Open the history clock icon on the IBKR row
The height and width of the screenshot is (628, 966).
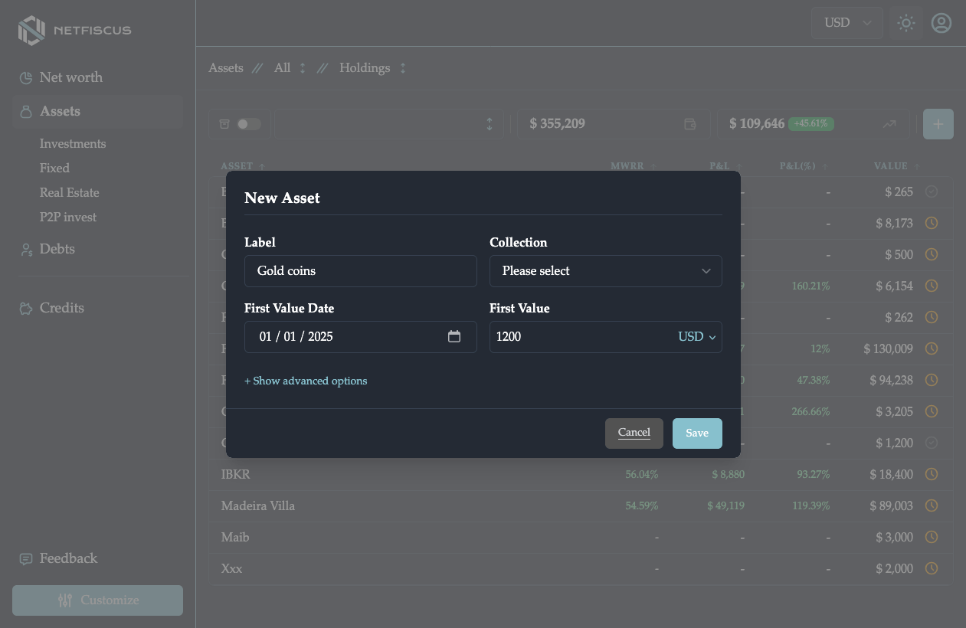tap(932, 474)
